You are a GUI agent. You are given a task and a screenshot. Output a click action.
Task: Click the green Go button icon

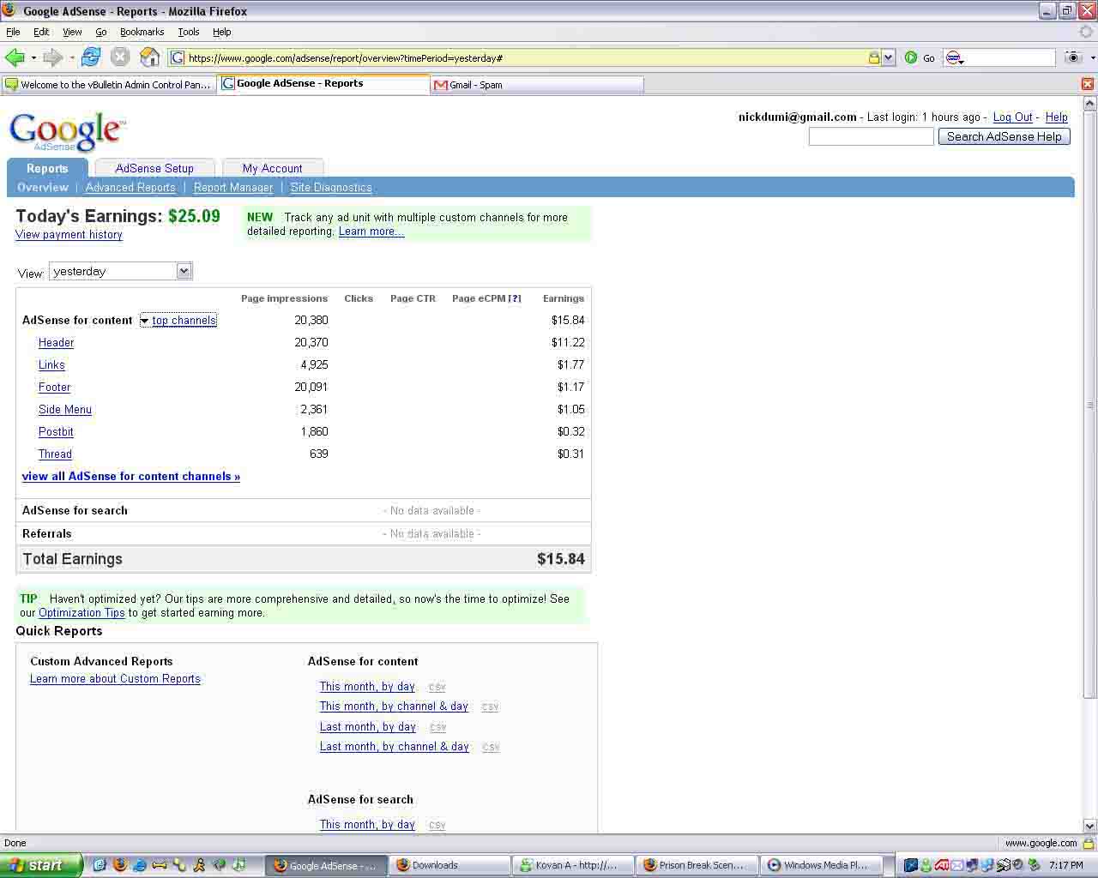(911, 57)
